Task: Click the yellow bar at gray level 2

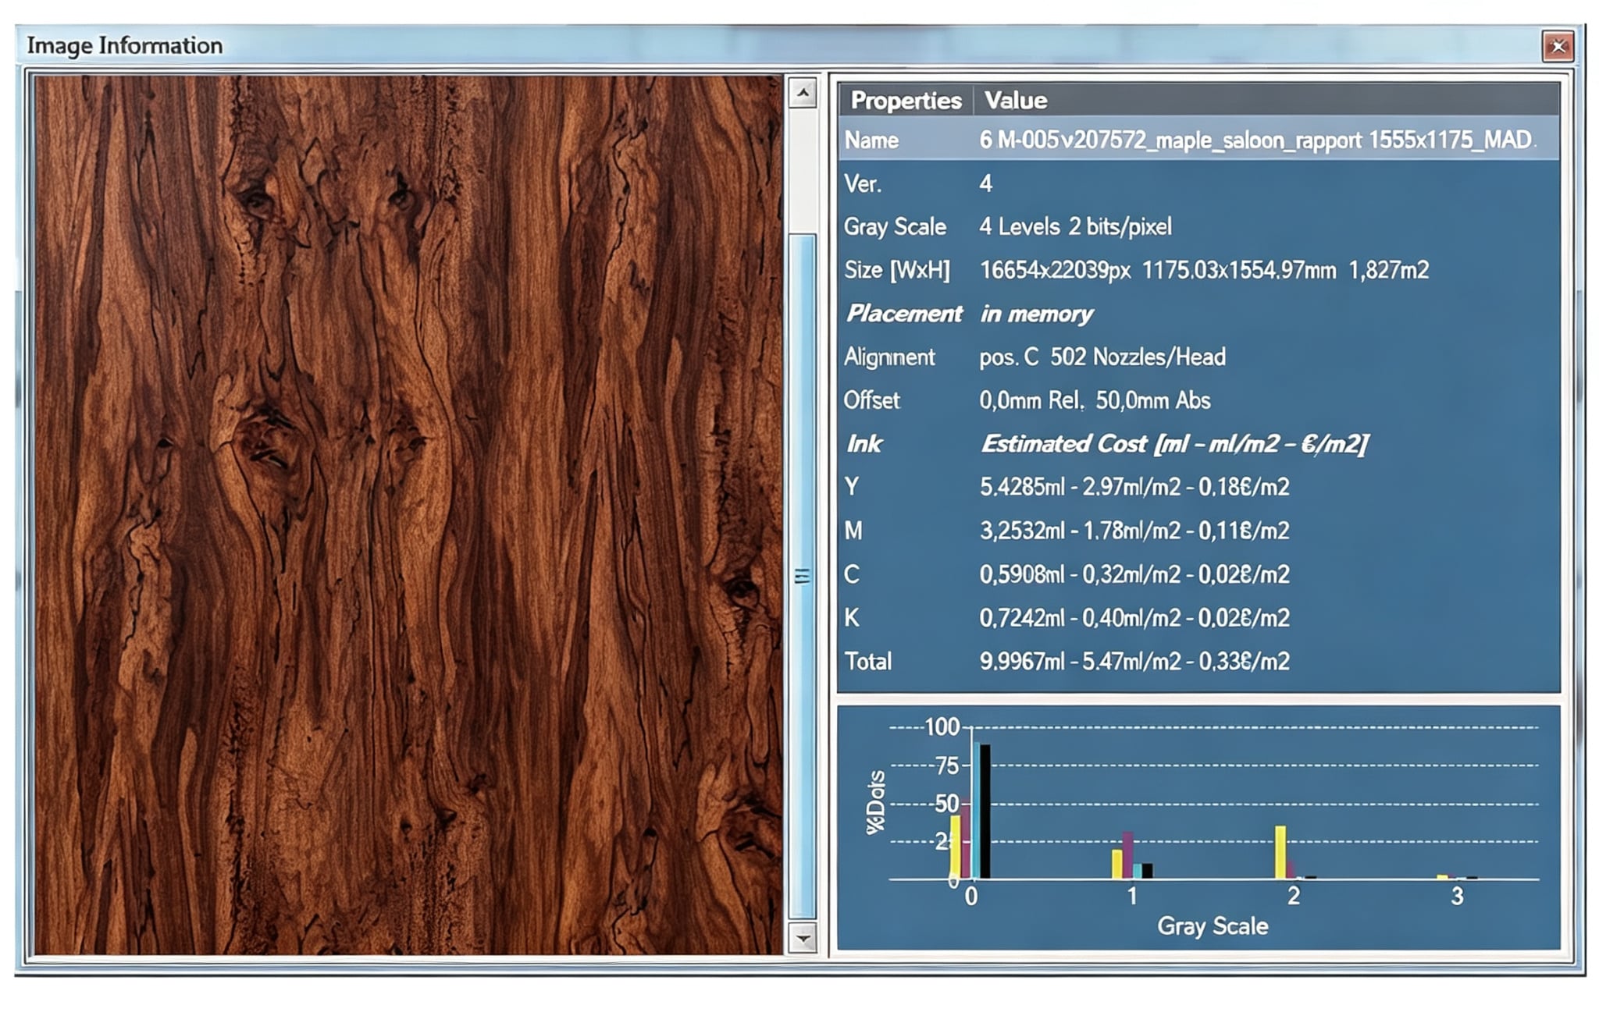Action: coord(1280,852)
